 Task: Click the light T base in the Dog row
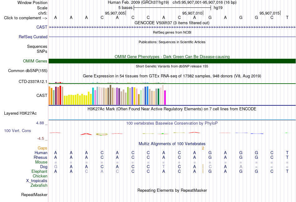point(164,167)
